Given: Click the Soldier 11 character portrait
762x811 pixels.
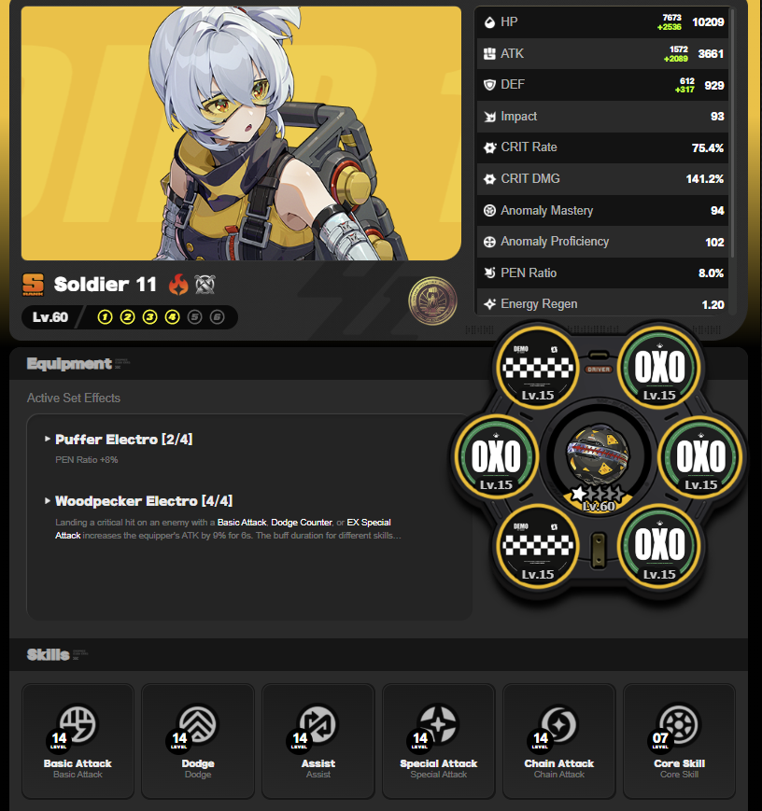Looking at the screenshot, I should pyautogui.click(x=241, y=133).
